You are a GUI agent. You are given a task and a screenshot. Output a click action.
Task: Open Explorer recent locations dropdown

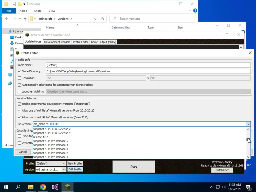[x=20, y=19]
